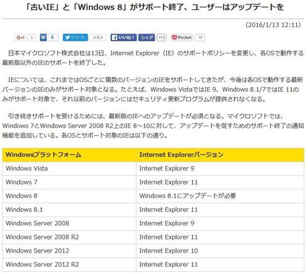Click the Facebook like button
This screenshot has height=274, width=308.
pos(123,38)
